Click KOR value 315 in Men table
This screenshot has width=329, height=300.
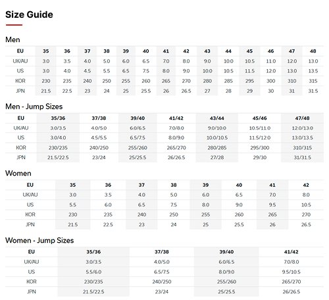[x=313, y=81]
